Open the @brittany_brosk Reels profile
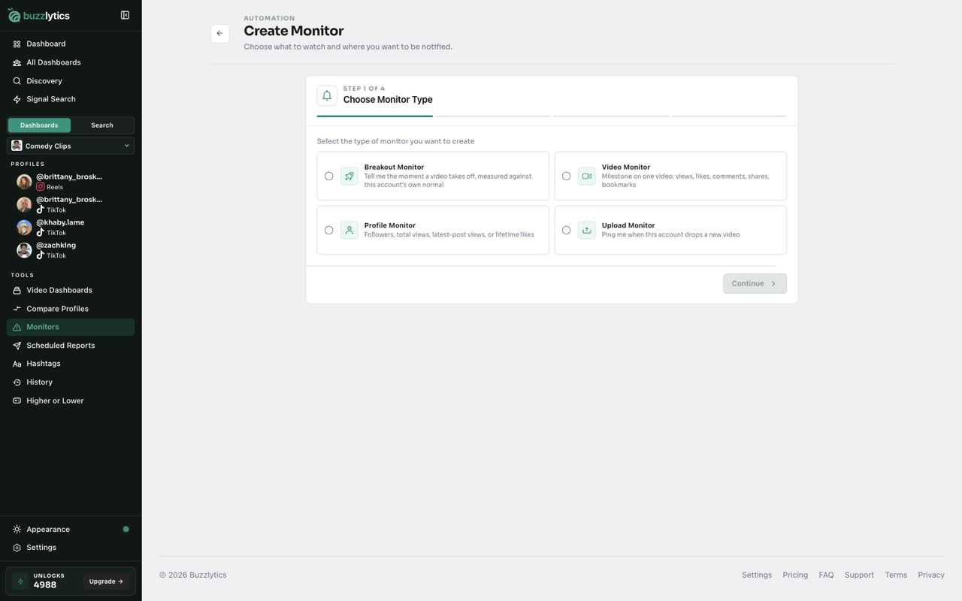The width and height of the screenshot is (962, 601). point(71,182)
